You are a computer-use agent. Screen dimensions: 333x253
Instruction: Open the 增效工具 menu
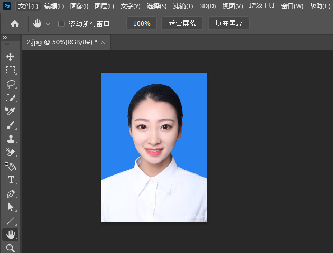pos(262,6)
